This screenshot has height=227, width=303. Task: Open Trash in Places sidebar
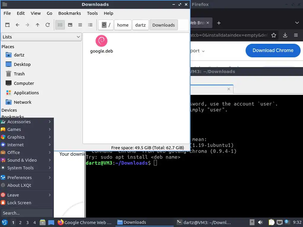19,74
